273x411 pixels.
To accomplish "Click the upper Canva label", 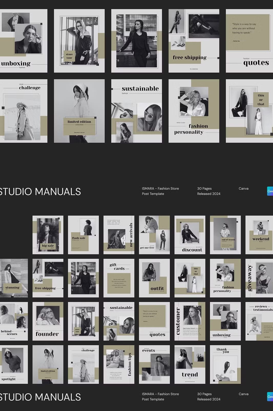I will coord(244,189).
